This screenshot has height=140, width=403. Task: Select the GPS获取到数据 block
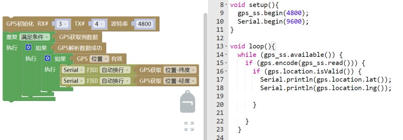[78, 38]
